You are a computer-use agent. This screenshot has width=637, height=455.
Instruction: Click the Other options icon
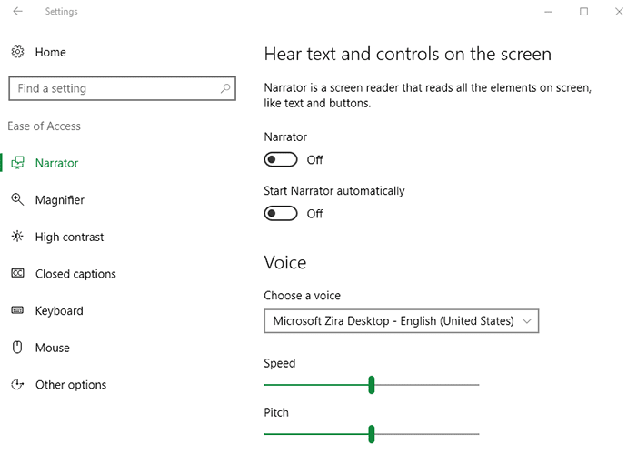tap(17, 384)
